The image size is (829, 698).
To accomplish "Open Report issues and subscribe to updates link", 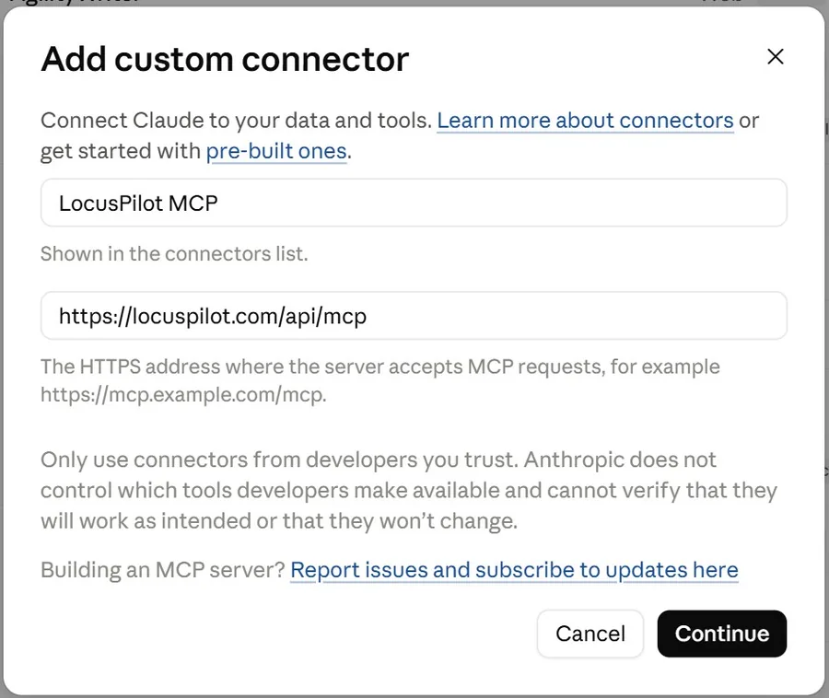I will [514, 570].
